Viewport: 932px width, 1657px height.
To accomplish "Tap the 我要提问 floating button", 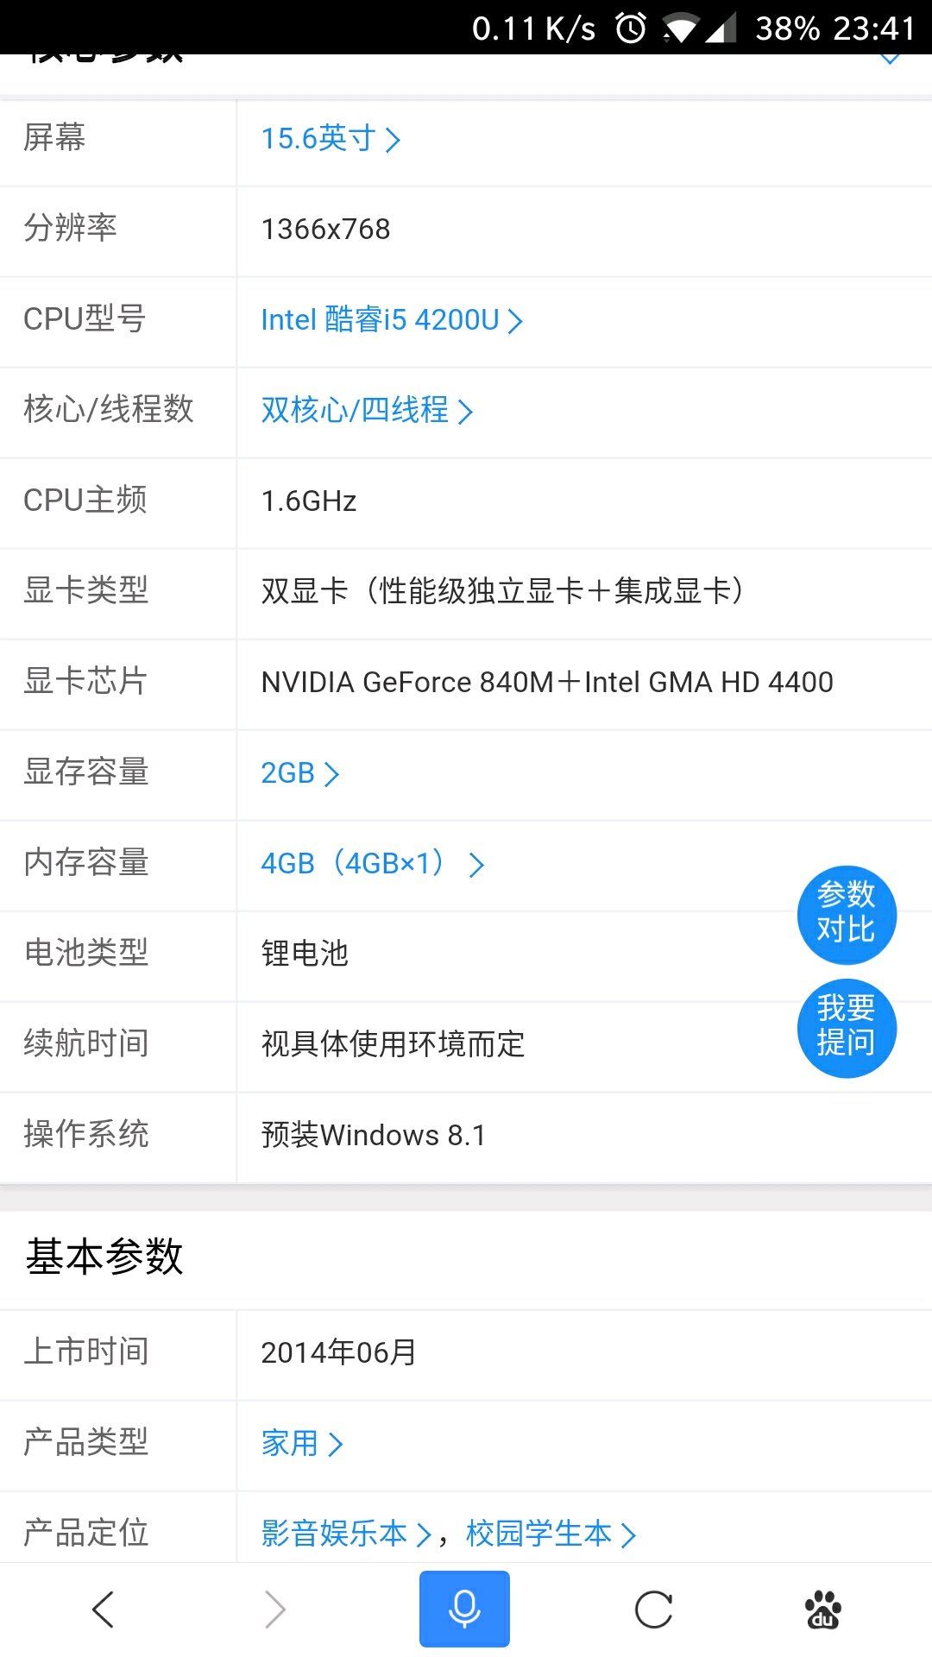I will click(x=847, y=1027).
